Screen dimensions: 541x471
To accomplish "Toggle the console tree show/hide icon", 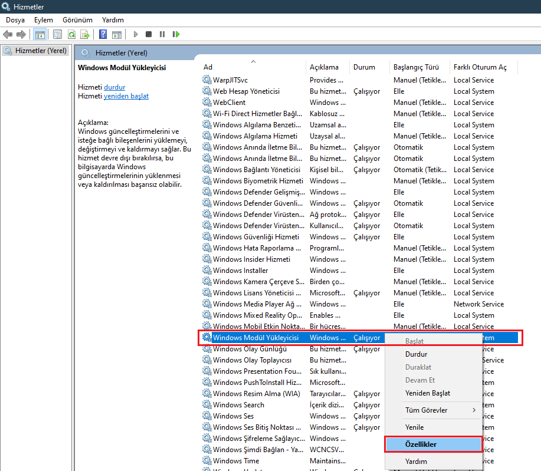I will [x=40, y=34].
